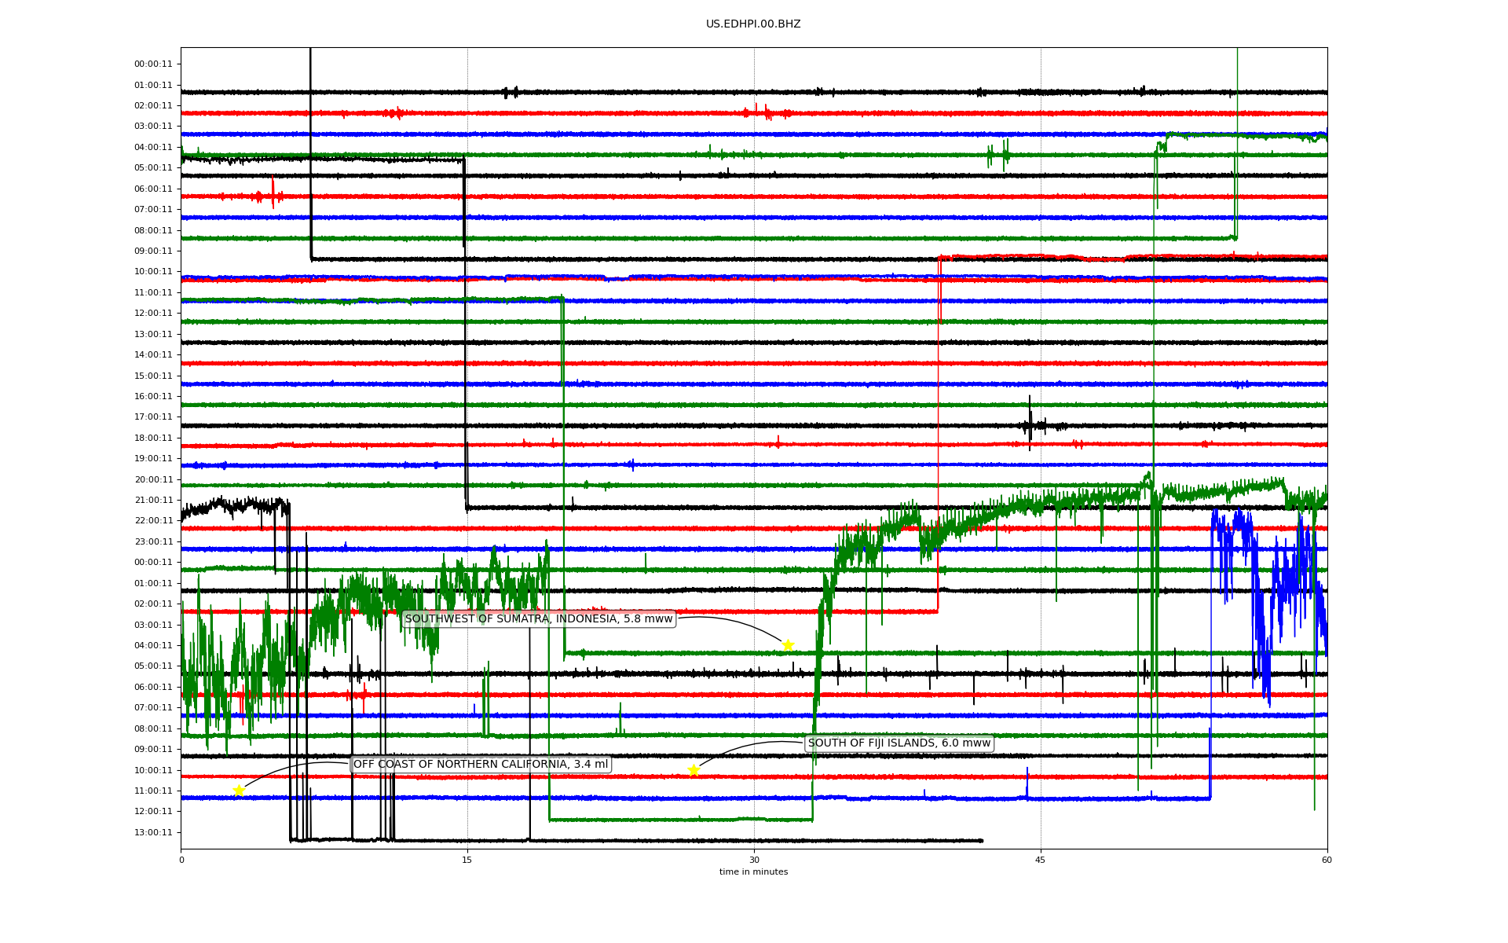Click the x-axis tick label 45

click(x=1041, y=860)
